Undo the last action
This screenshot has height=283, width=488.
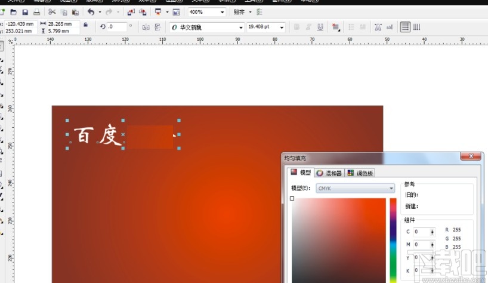click(91, 12)
